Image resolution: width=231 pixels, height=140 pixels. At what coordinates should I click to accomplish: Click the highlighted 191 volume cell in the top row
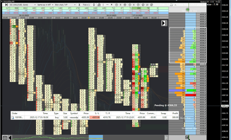click(136, 8)
